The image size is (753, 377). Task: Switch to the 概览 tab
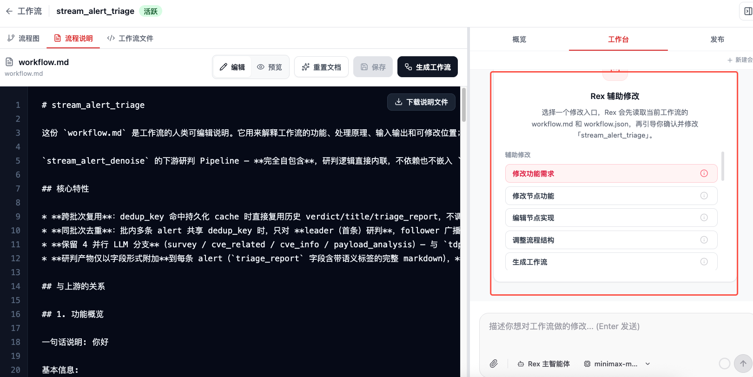tap(519, 40)
